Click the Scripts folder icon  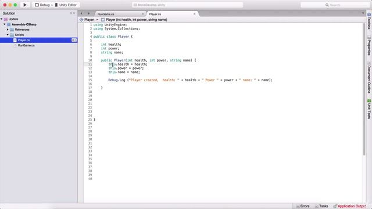click(12, 35)
